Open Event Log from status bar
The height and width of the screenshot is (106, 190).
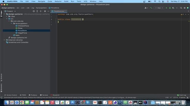(x=181, y=95)
